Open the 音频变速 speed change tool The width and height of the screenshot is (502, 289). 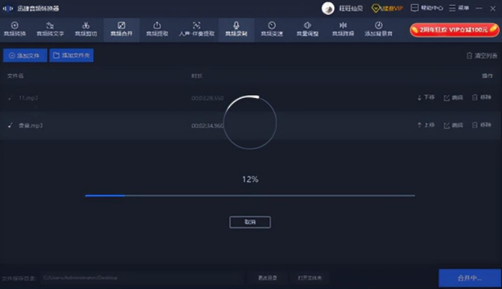[272, 29]
